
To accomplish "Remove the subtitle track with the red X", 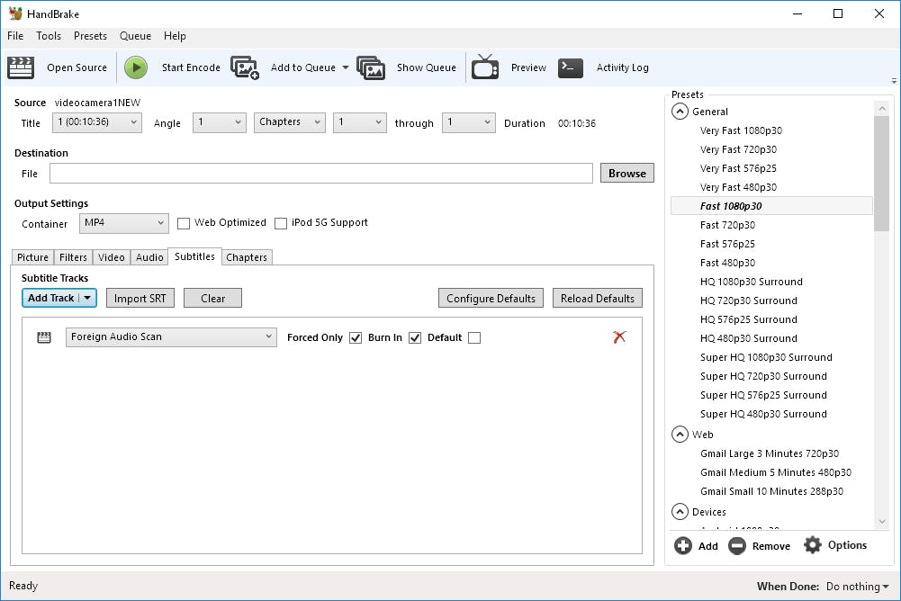I will pos(619,337).
